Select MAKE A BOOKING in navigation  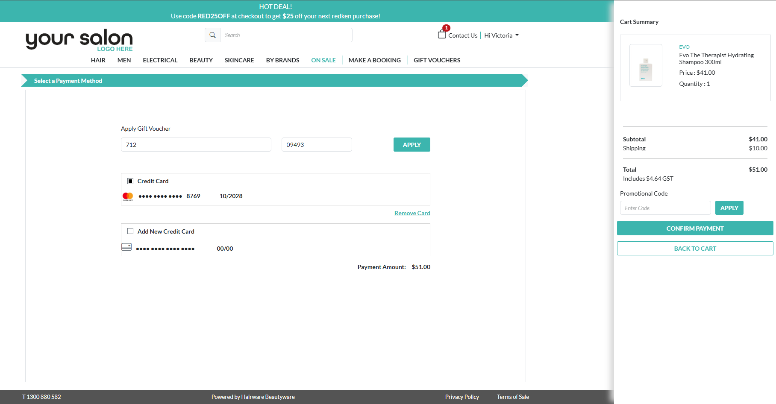[374, 60]
